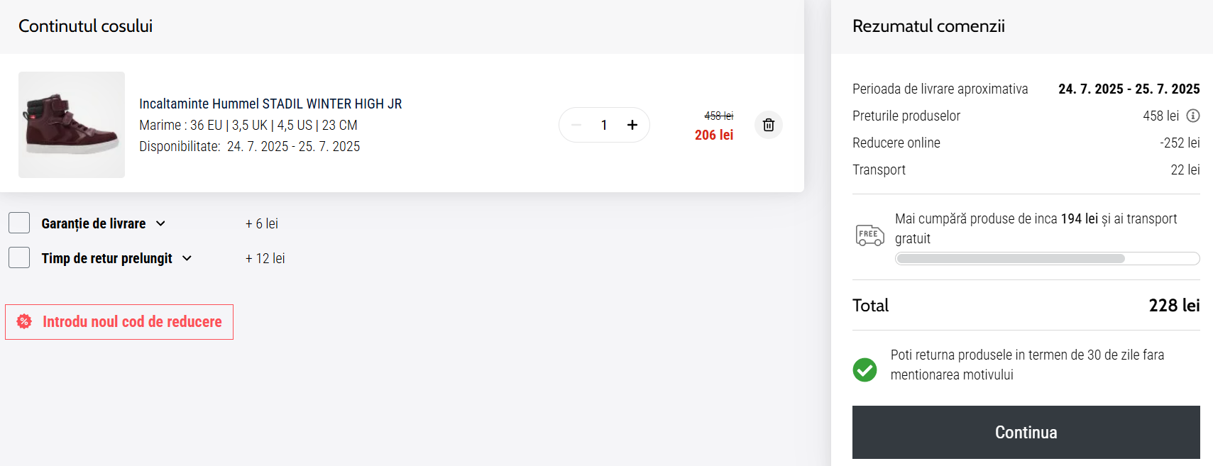This screenshot has height=466, width=1213.
Task: Click the free transport progress bar
Action: (1047, 258)
